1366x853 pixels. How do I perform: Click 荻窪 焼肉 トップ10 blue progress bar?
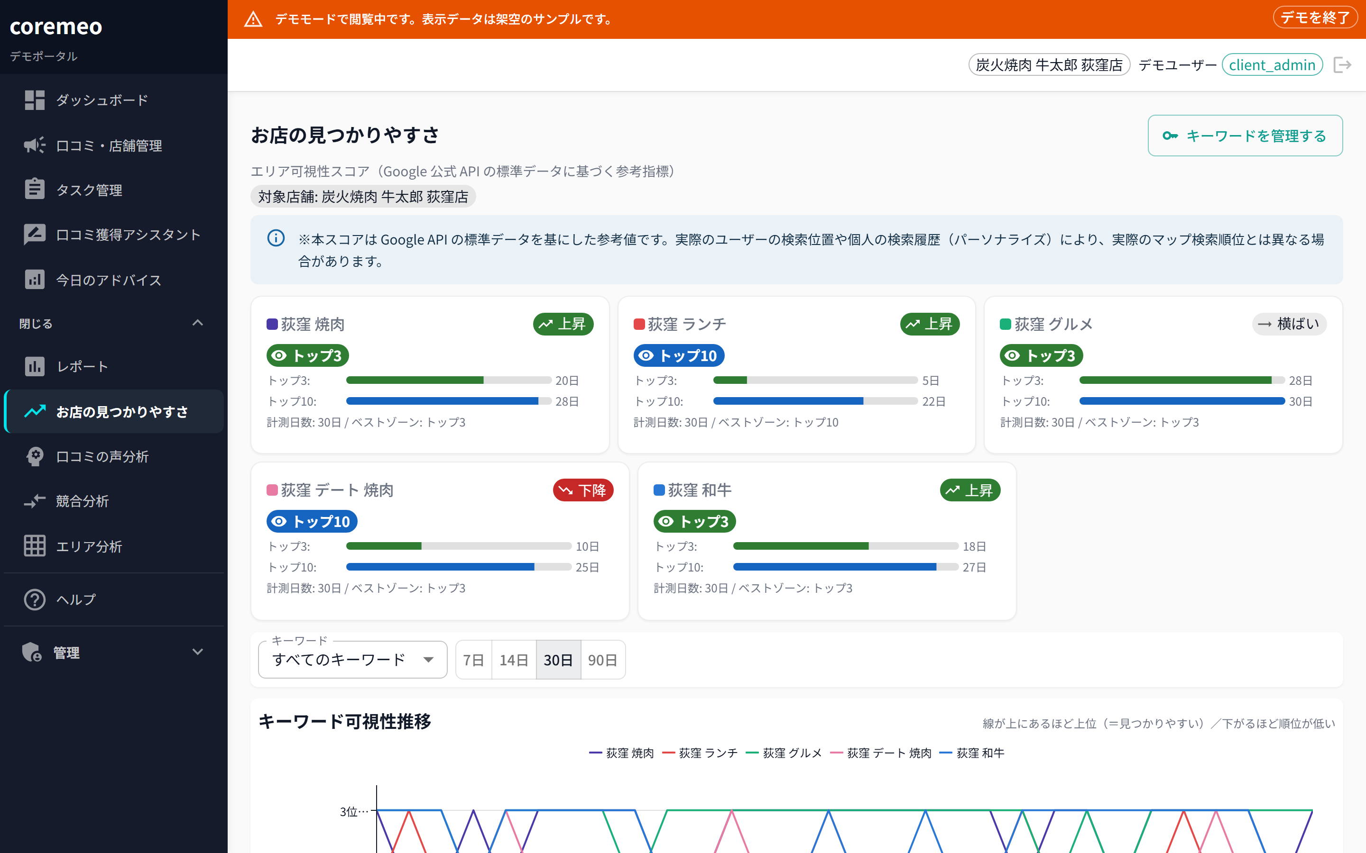(x=449, y=401)
